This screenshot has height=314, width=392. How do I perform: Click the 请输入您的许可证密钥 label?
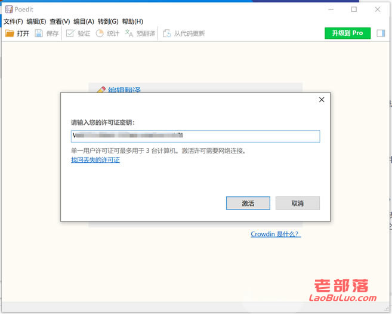pos(103,122)
